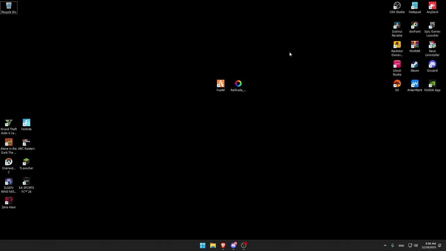Select the WinRAR desktop icon
The height and width of the screenshot is (251, 446).
pyautogui.click(x=415, y=47)
